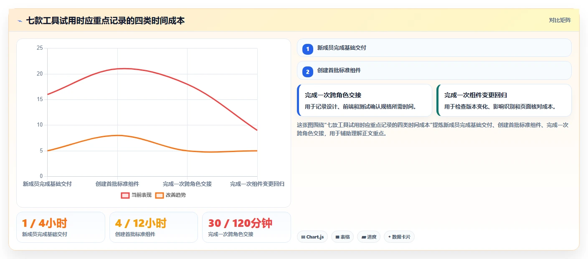Click the description 用于记录设计、前端和测试确认规格所需时间。
Image resolution: width=588 pixels, height=259 pixels.
pyautogui.click(x=361, y=107)
